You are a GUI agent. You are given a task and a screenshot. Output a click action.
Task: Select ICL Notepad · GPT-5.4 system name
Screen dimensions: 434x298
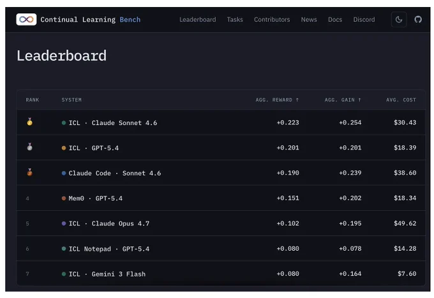109,249
